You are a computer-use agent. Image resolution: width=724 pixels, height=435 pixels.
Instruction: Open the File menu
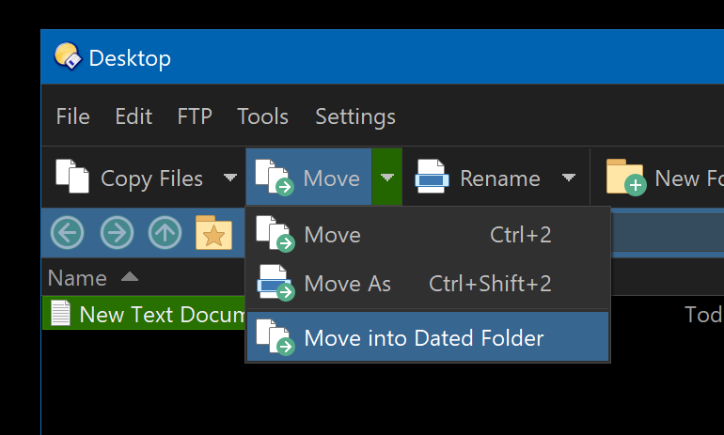[x=73, y=117]
